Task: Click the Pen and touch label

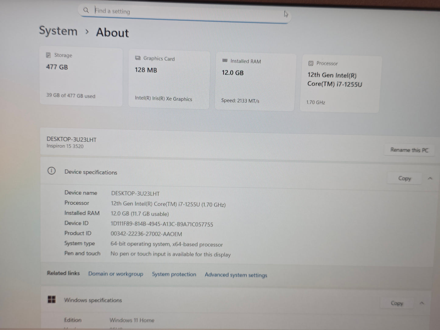Action: click(82, 253)
